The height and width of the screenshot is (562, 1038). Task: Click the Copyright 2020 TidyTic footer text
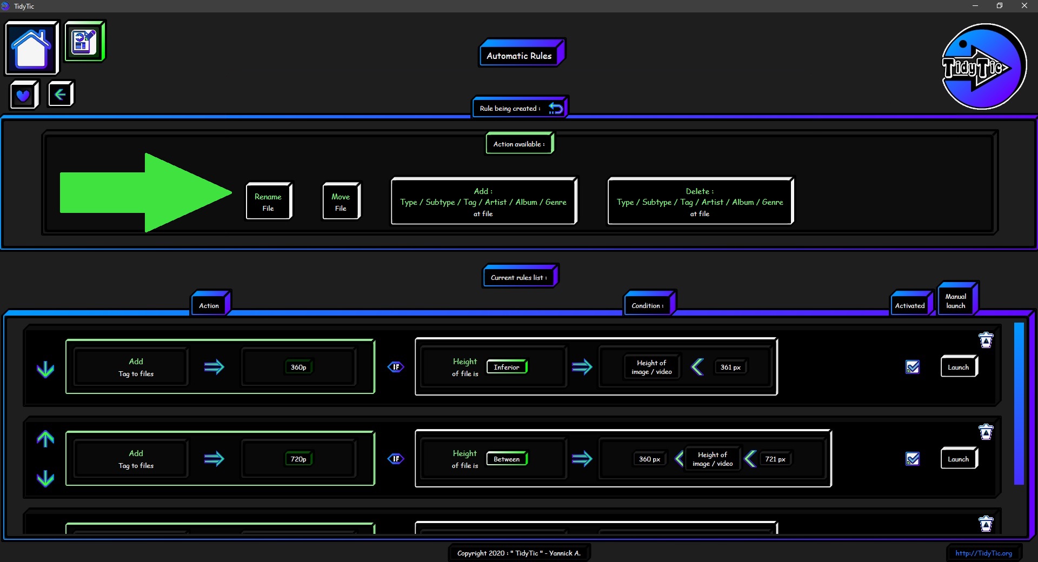pyautogui.click(x=519, y=553)
